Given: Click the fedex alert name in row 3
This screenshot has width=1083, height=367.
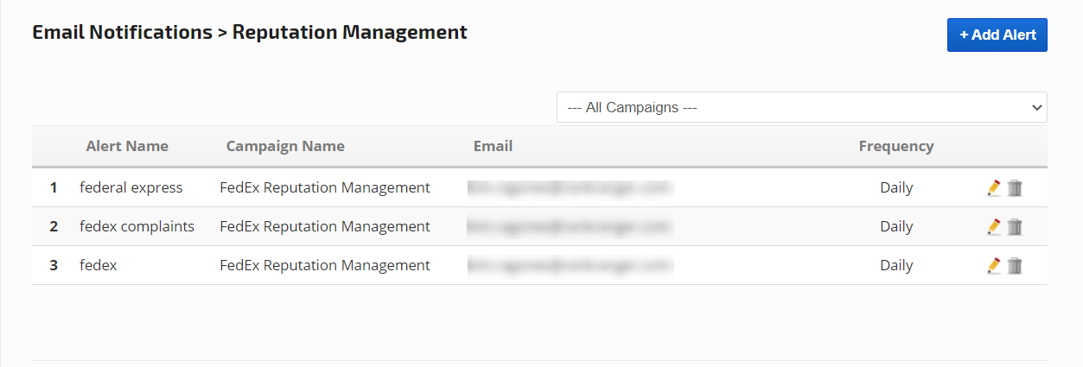Looking at the screenshot, I should click(x=98, y=265).
